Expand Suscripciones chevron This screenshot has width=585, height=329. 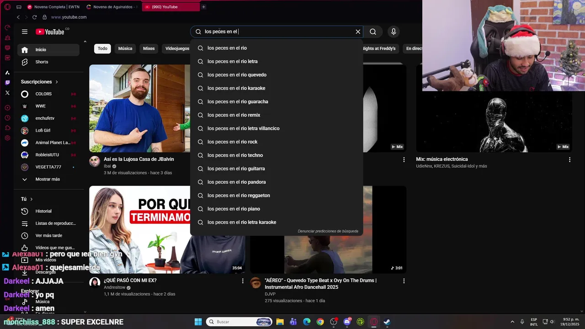click(x=57, y=82)
